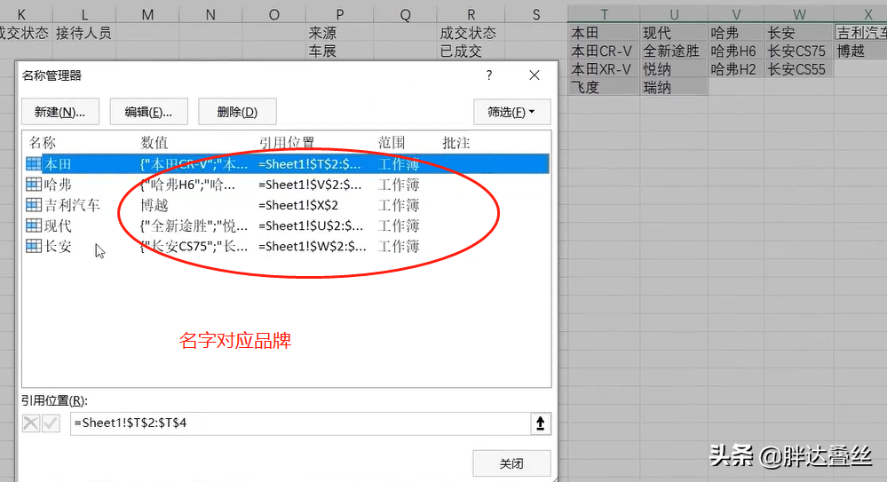Select the 现代 row name text
This screenshot has width=887, height=482.
click(x=58, y=225)
